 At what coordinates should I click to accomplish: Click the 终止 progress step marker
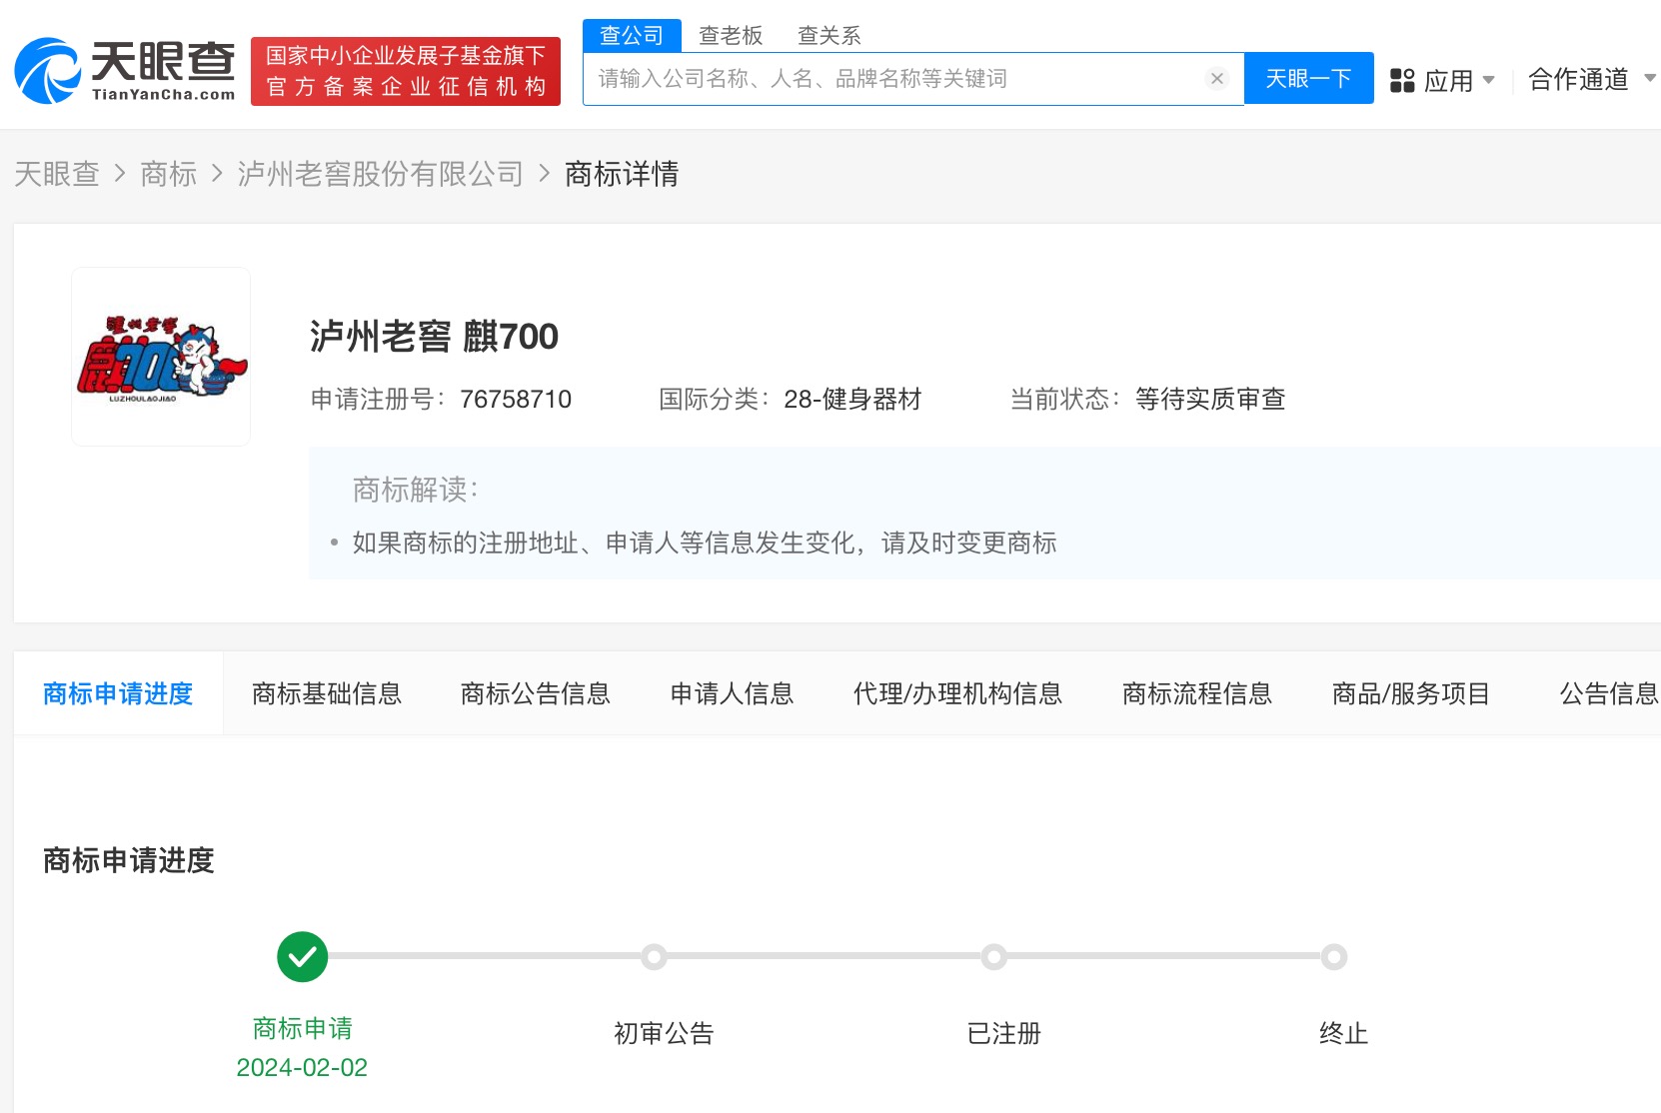click(1333, 957)
